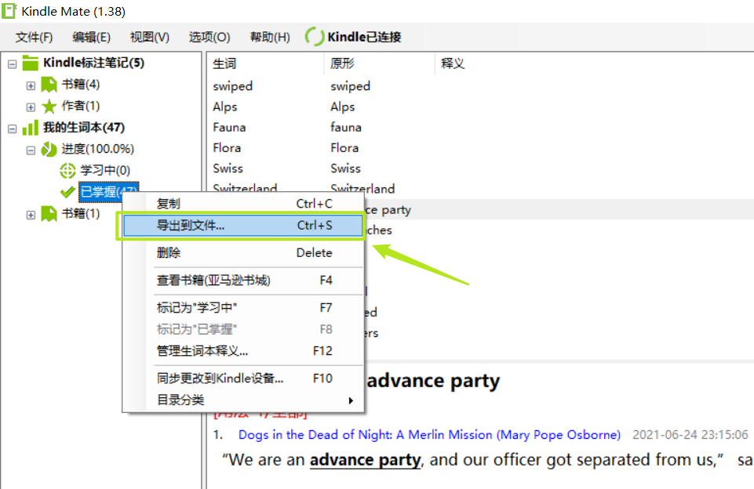Click the star icon beside 作者(1)

(49, 106)
